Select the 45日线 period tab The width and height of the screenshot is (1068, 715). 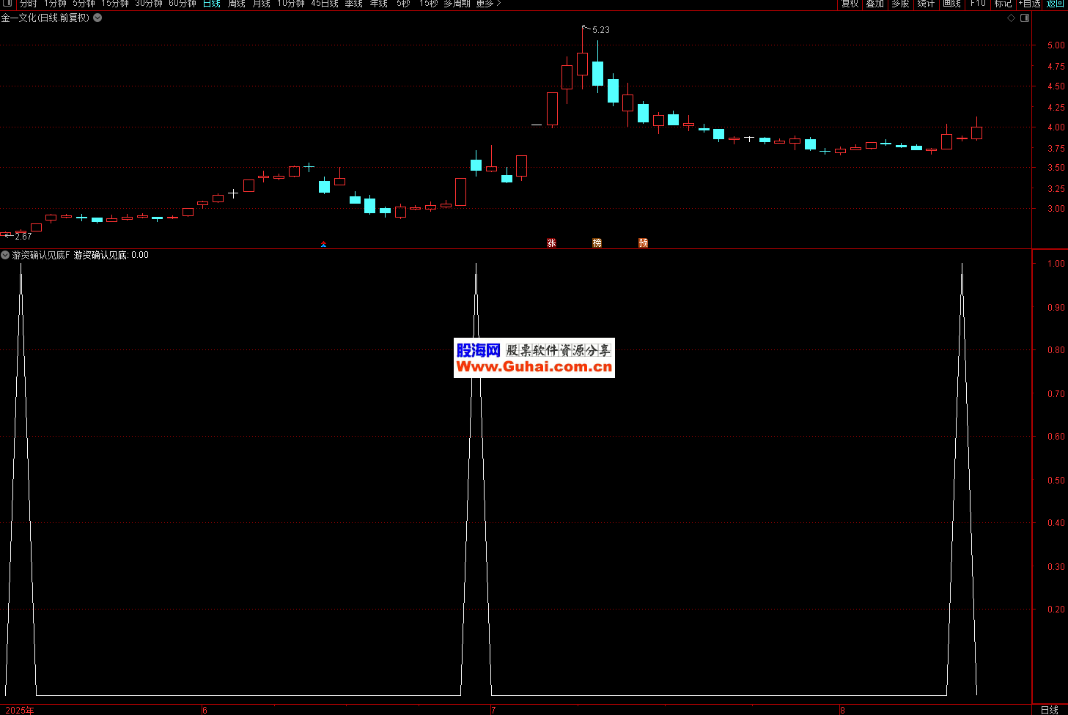[x=325, y=4]
